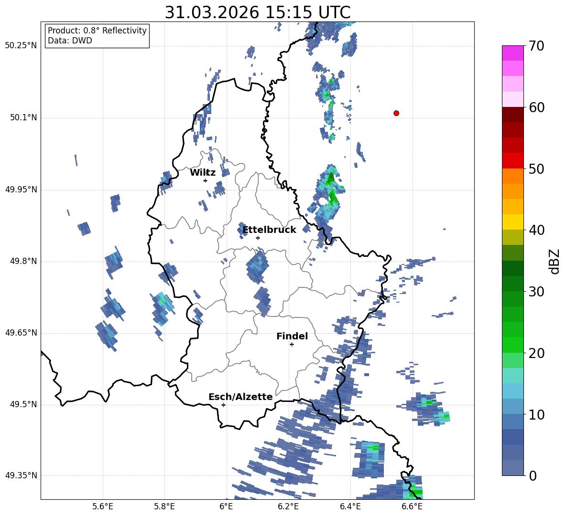The image size is (566, 516).
Task: Click the Ettelbruck cross marker
Action: (258, 238)
